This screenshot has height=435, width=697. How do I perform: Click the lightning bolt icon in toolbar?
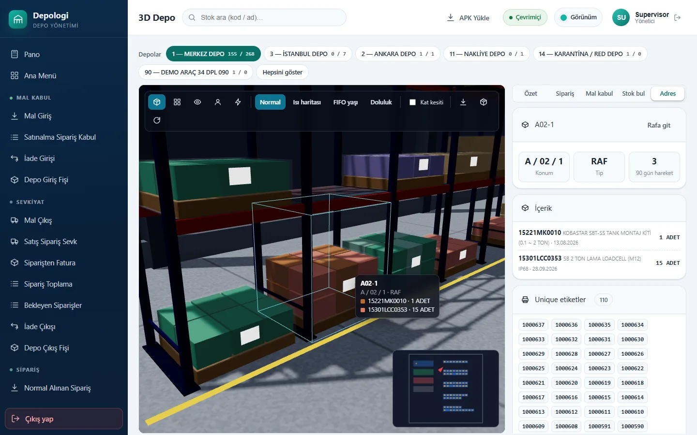[x=238, y=102]
